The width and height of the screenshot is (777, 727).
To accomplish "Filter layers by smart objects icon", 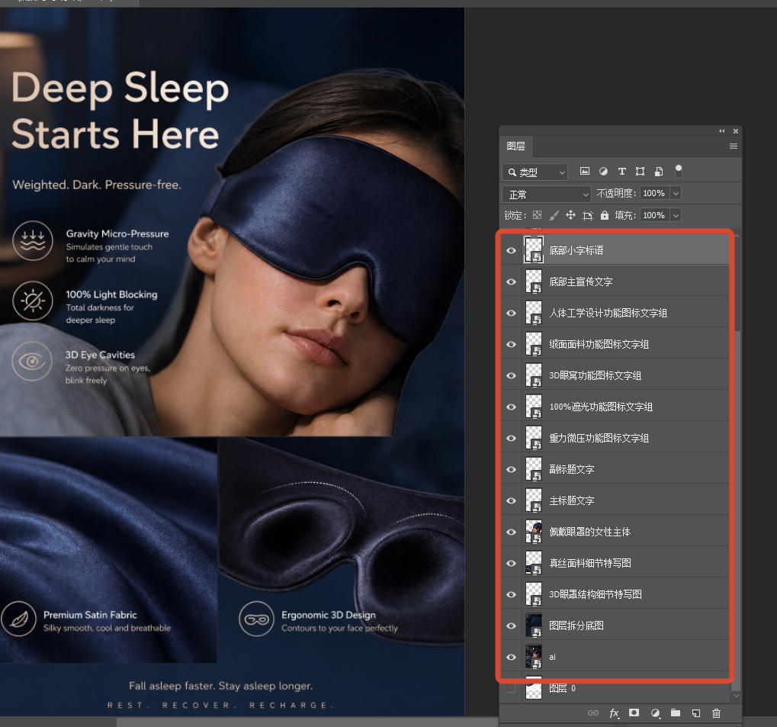I will pyautogui.click(x=659, y=172).
